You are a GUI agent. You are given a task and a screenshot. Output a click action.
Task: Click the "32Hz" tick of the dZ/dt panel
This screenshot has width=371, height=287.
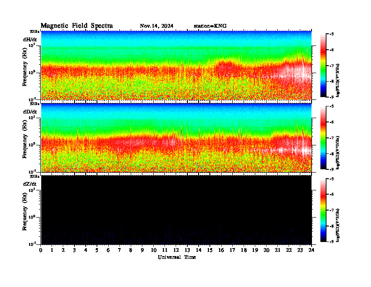coord(35,176)
